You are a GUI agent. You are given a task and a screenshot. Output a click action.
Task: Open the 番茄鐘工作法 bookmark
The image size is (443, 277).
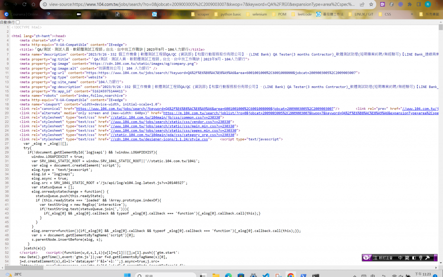[x=330, y=14]
